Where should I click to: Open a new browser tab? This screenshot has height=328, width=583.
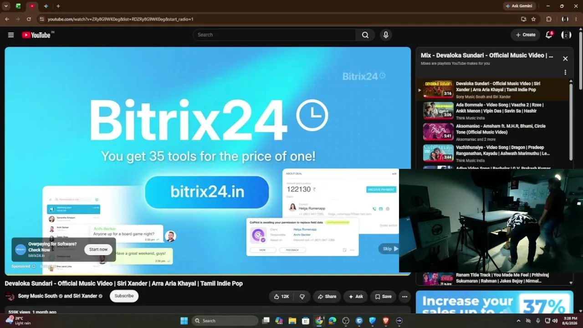tap(58, 6)
